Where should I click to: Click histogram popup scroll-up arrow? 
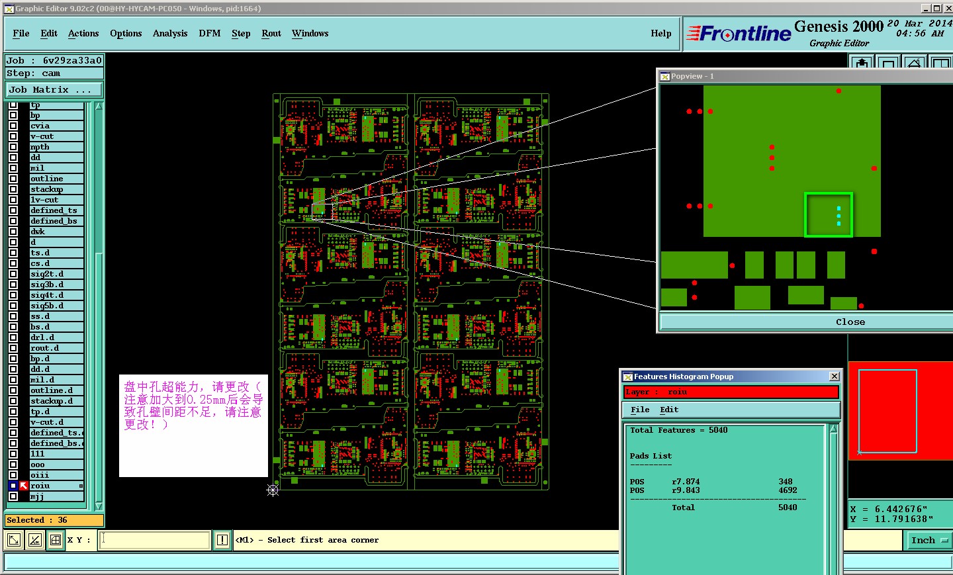tap(833, 429)
